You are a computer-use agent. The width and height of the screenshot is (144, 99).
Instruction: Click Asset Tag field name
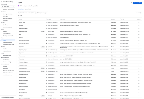21,59
